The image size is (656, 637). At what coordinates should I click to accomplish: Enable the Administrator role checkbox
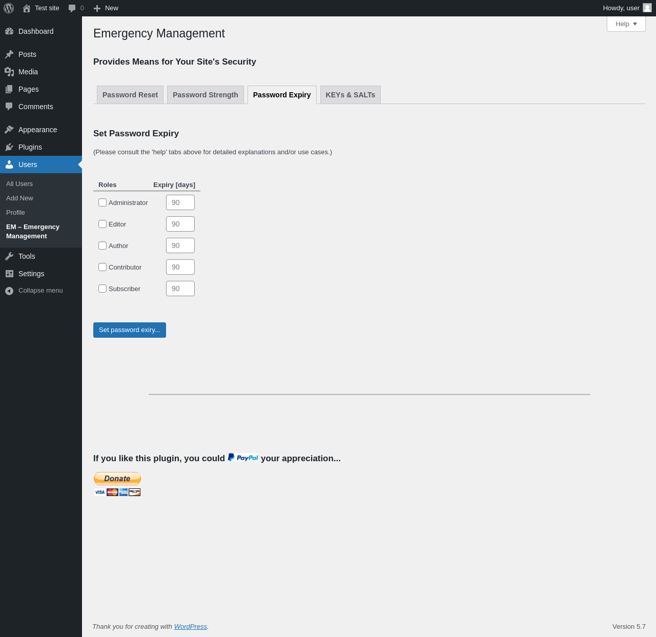click(102, 202)
